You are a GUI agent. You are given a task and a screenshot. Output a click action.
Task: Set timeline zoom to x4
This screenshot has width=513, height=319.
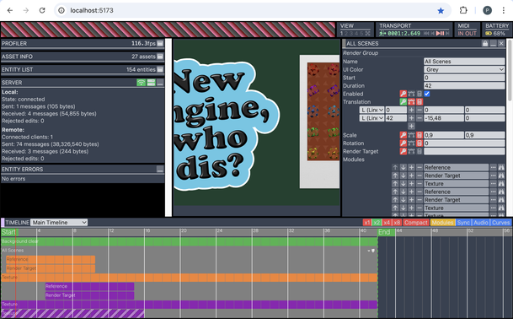[x=387, y=222]
